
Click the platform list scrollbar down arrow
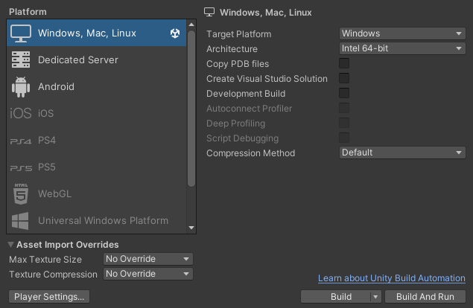191,228
